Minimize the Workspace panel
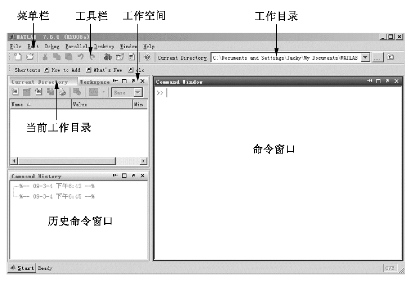The width and height of the screenshot is (413, 282). pos(115,81)
